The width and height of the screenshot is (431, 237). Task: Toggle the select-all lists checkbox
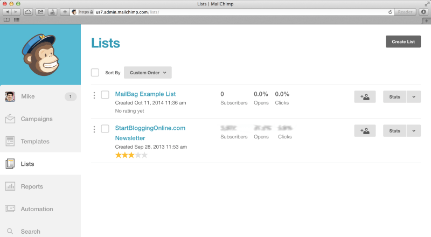click(x=95, y=73)
